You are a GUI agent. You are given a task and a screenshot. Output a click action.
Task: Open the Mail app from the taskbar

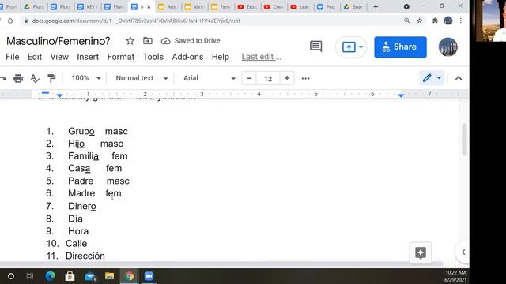(x=90, y=276)
